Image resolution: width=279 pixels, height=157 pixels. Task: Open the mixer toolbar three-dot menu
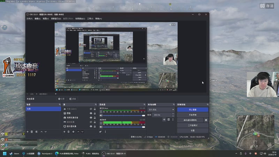pos(105,132)
